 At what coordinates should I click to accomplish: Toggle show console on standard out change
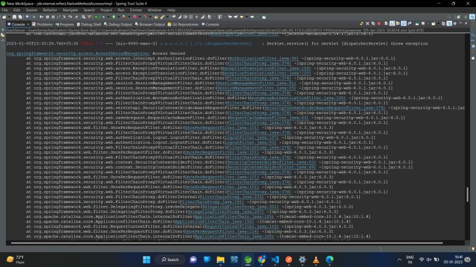tap(404, 23)
